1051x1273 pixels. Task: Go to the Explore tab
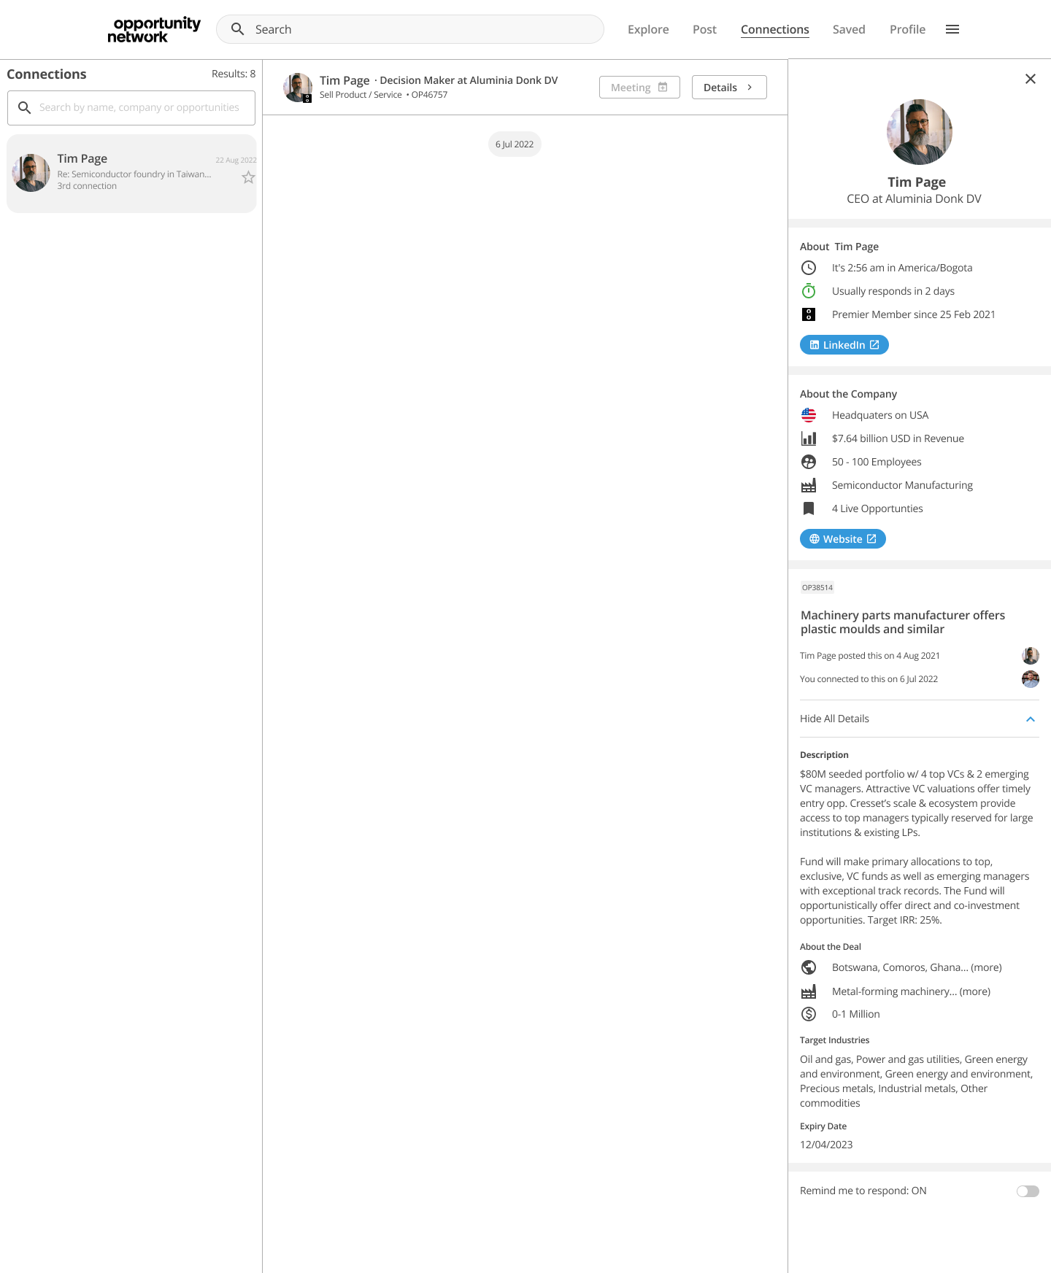point(648,29)
